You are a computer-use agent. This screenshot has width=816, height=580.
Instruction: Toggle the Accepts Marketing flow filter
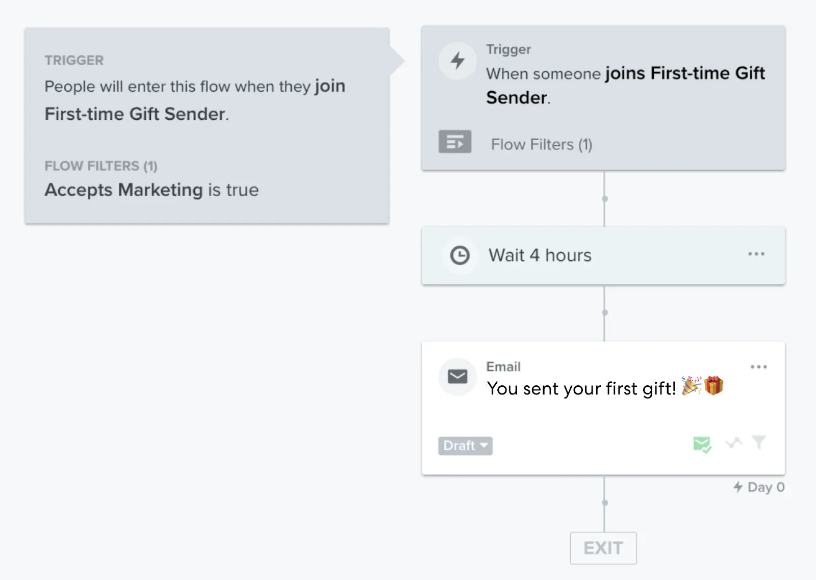(x=151, y=190)
